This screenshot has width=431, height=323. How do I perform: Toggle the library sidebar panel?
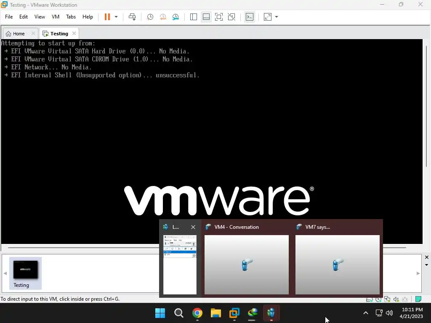(x=194, y=17)
